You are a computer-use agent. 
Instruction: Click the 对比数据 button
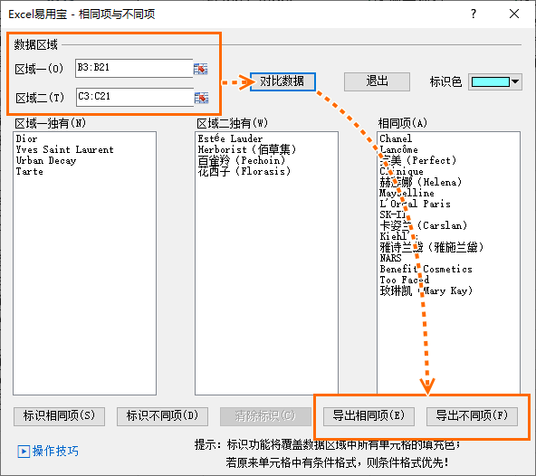coord(282,81)
